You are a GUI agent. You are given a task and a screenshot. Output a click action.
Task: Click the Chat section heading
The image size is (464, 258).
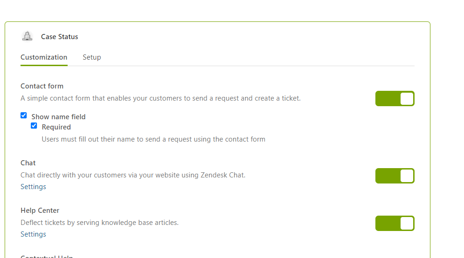tap(28, 163)
